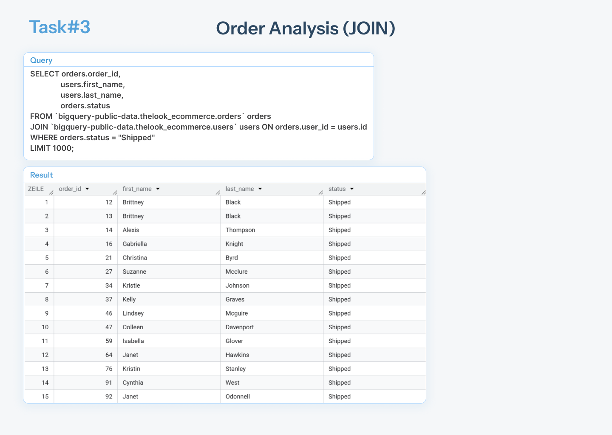Click the ZEILE column resize handle

pos(51,192)
